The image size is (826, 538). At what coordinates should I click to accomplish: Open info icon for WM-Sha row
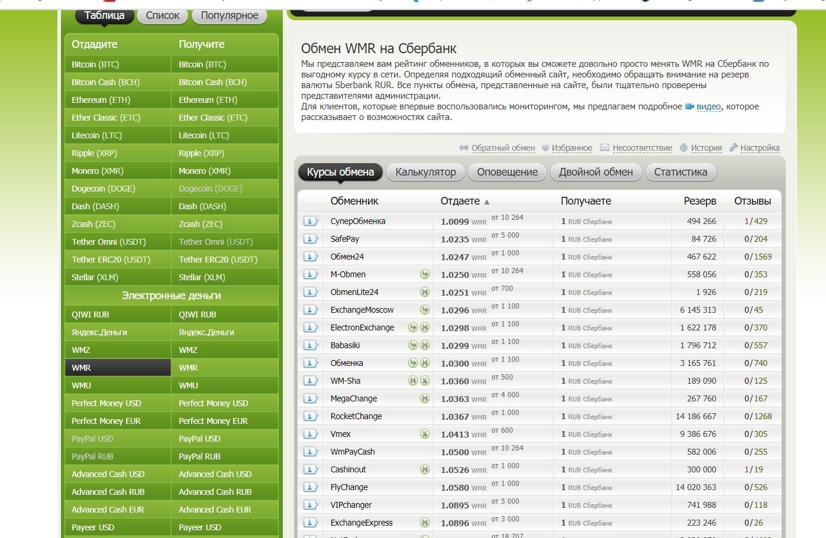pos(310,381)
